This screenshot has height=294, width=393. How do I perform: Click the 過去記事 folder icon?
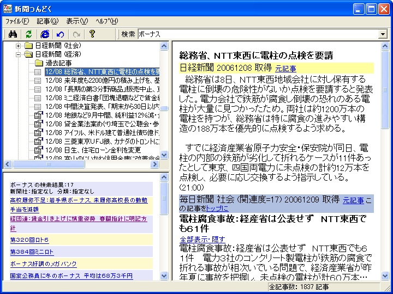pyautogui.click(x=39, y=63)
